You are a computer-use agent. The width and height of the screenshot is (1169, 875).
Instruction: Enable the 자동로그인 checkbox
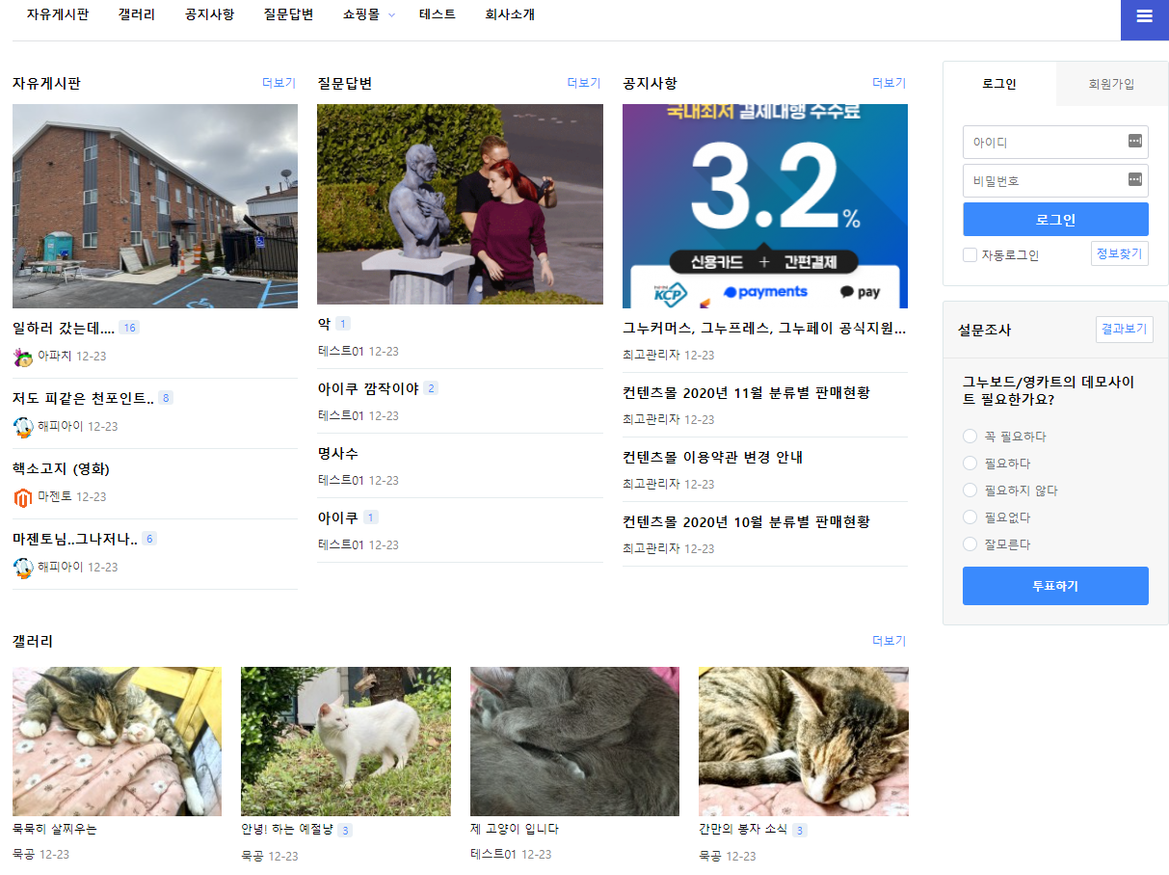coord(970,255)
